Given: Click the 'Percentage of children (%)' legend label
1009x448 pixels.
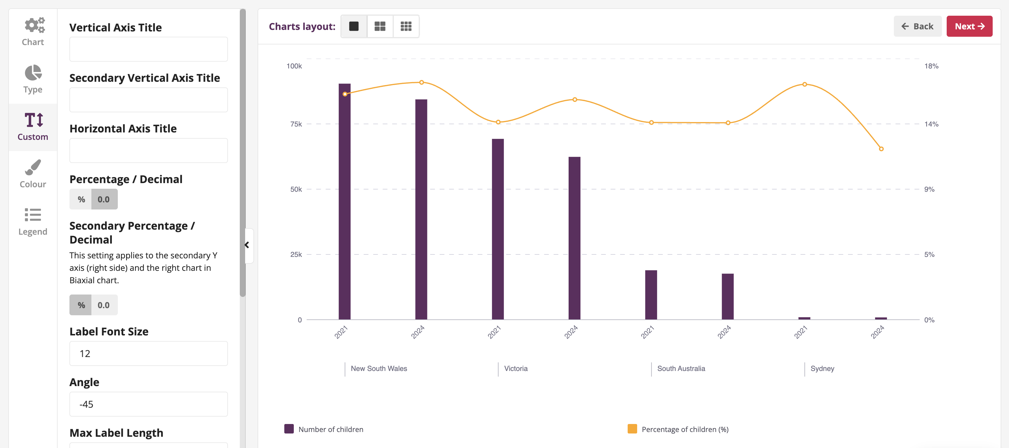Looking at the screenshot, I should pyautogui.click(x=685, y=429).
